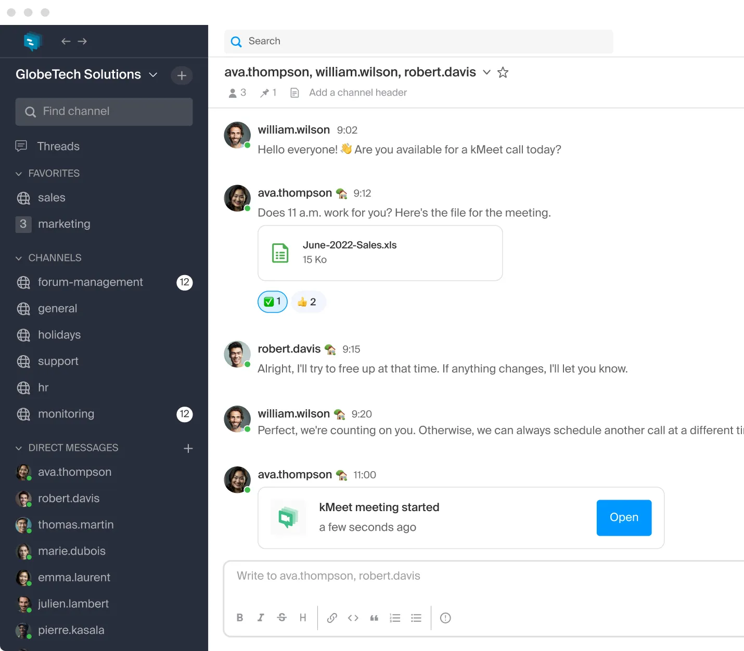Collapse the DIRECT MESSAGES section
Screen dimensions: 744x651
click(19, 448)
